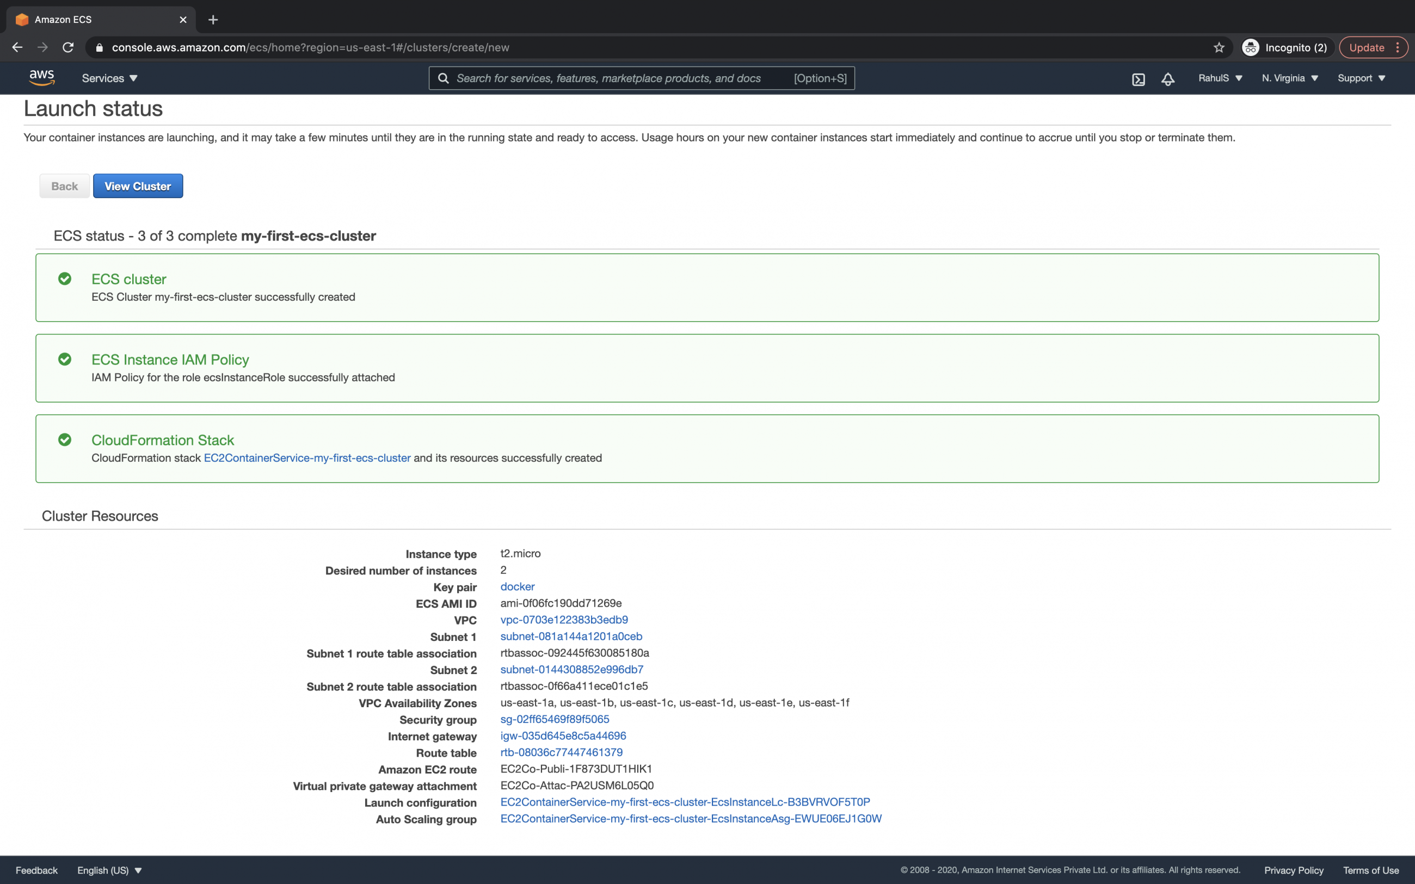Click the Incognito profile icon
This screenshot has height=884, width=1415.
click(1251, 47)
